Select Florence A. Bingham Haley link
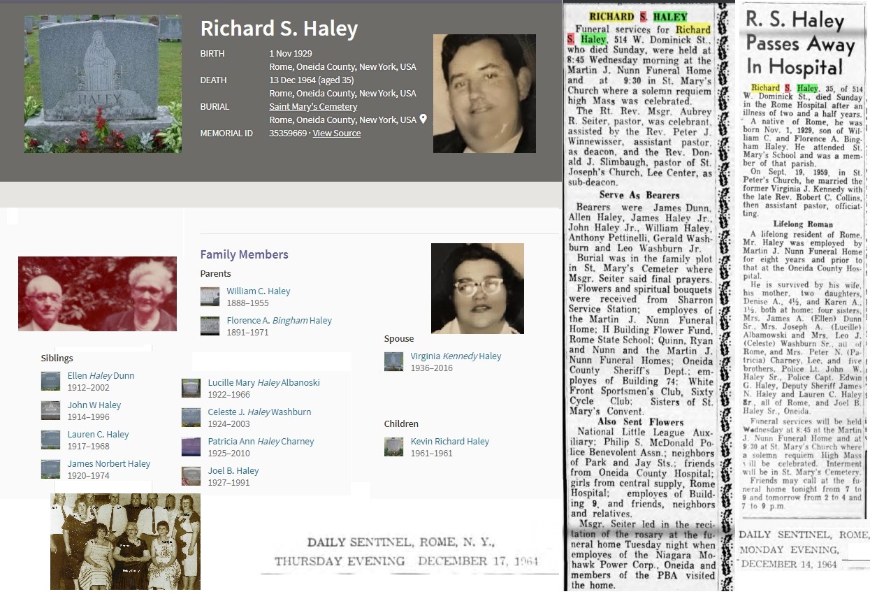Image resolution: width=870 pixels, height=601 pixels. (279, 321)
